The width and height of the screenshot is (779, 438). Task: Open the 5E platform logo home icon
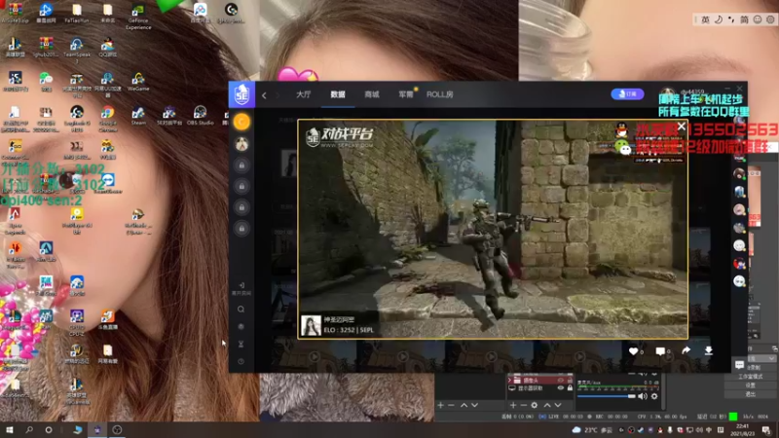241,93
